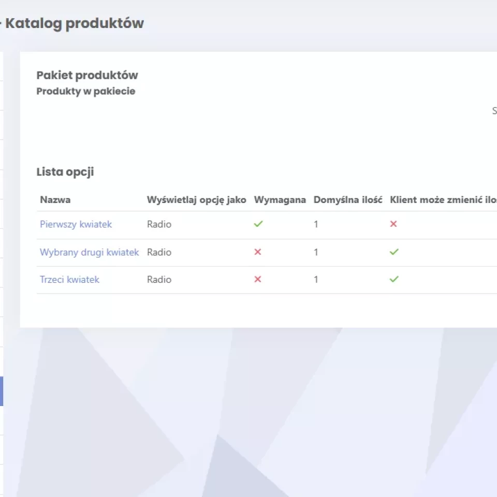Click the Wymagana column header
The height and width of the screenshot is (497, 497).
(280, 200)
